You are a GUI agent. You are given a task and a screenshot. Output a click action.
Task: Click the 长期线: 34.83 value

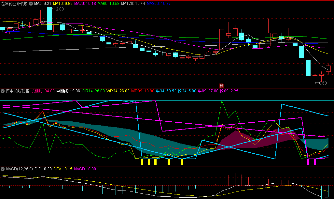coord(43,91)
